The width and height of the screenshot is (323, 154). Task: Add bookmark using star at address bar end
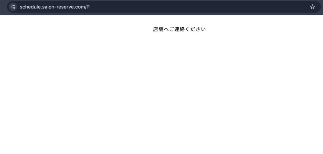coord(312,7)
